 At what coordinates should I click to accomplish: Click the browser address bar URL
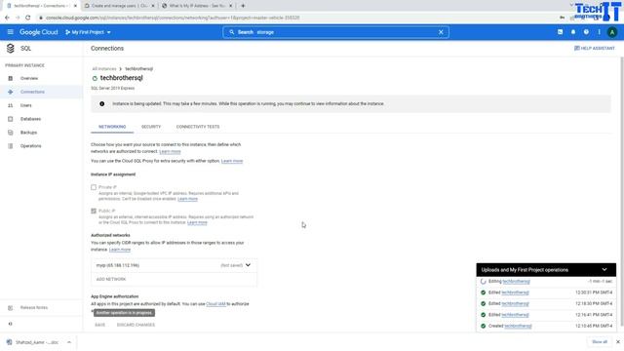(173, 18)
